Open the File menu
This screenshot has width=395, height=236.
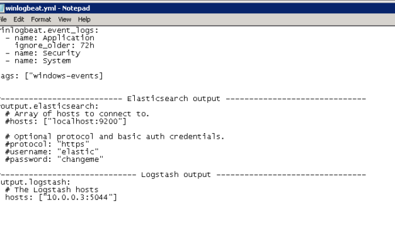(x=3, y=19)
